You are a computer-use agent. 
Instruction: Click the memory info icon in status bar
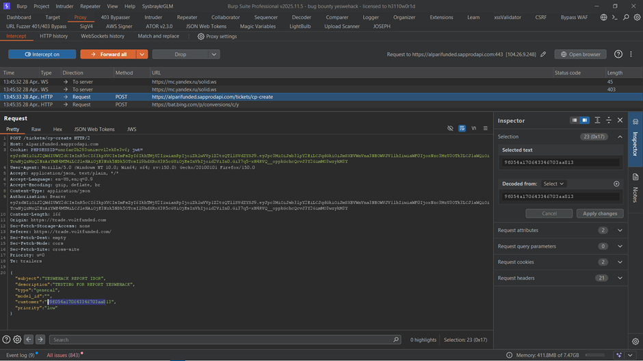click(510, 355)
